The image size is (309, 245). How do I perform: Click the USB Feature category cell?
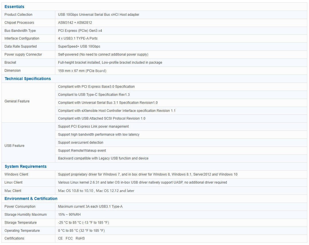click(14, 146)
